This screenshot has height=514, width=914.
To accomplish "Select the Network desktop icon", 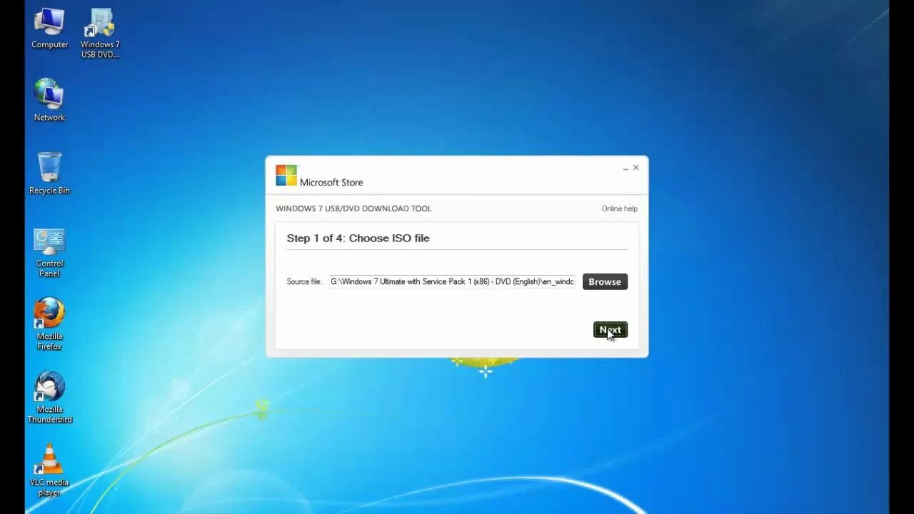I will (49, 100).
